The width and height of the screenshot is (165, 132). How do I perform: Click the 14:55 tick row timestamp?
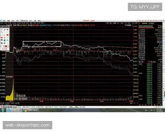pyautogui.click(x=140, y=64)
